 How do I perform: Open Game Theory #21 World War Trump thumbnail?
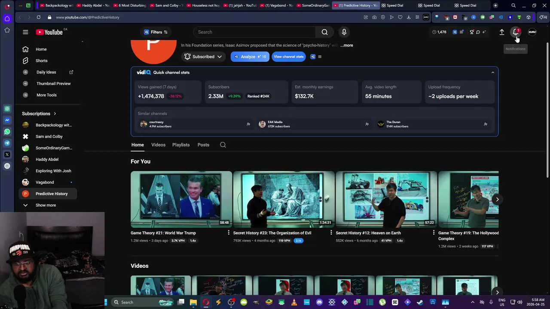pyautogui.click(x=181, y=199)
